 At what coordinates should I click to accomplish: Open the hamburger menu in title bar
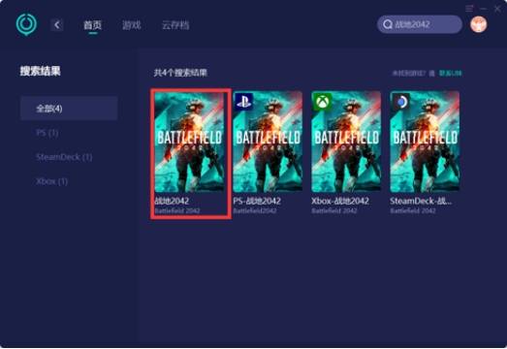click(x=469, y=9)
